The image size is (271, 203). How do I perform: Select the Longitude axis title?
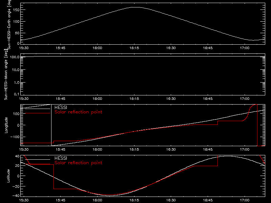6,125
